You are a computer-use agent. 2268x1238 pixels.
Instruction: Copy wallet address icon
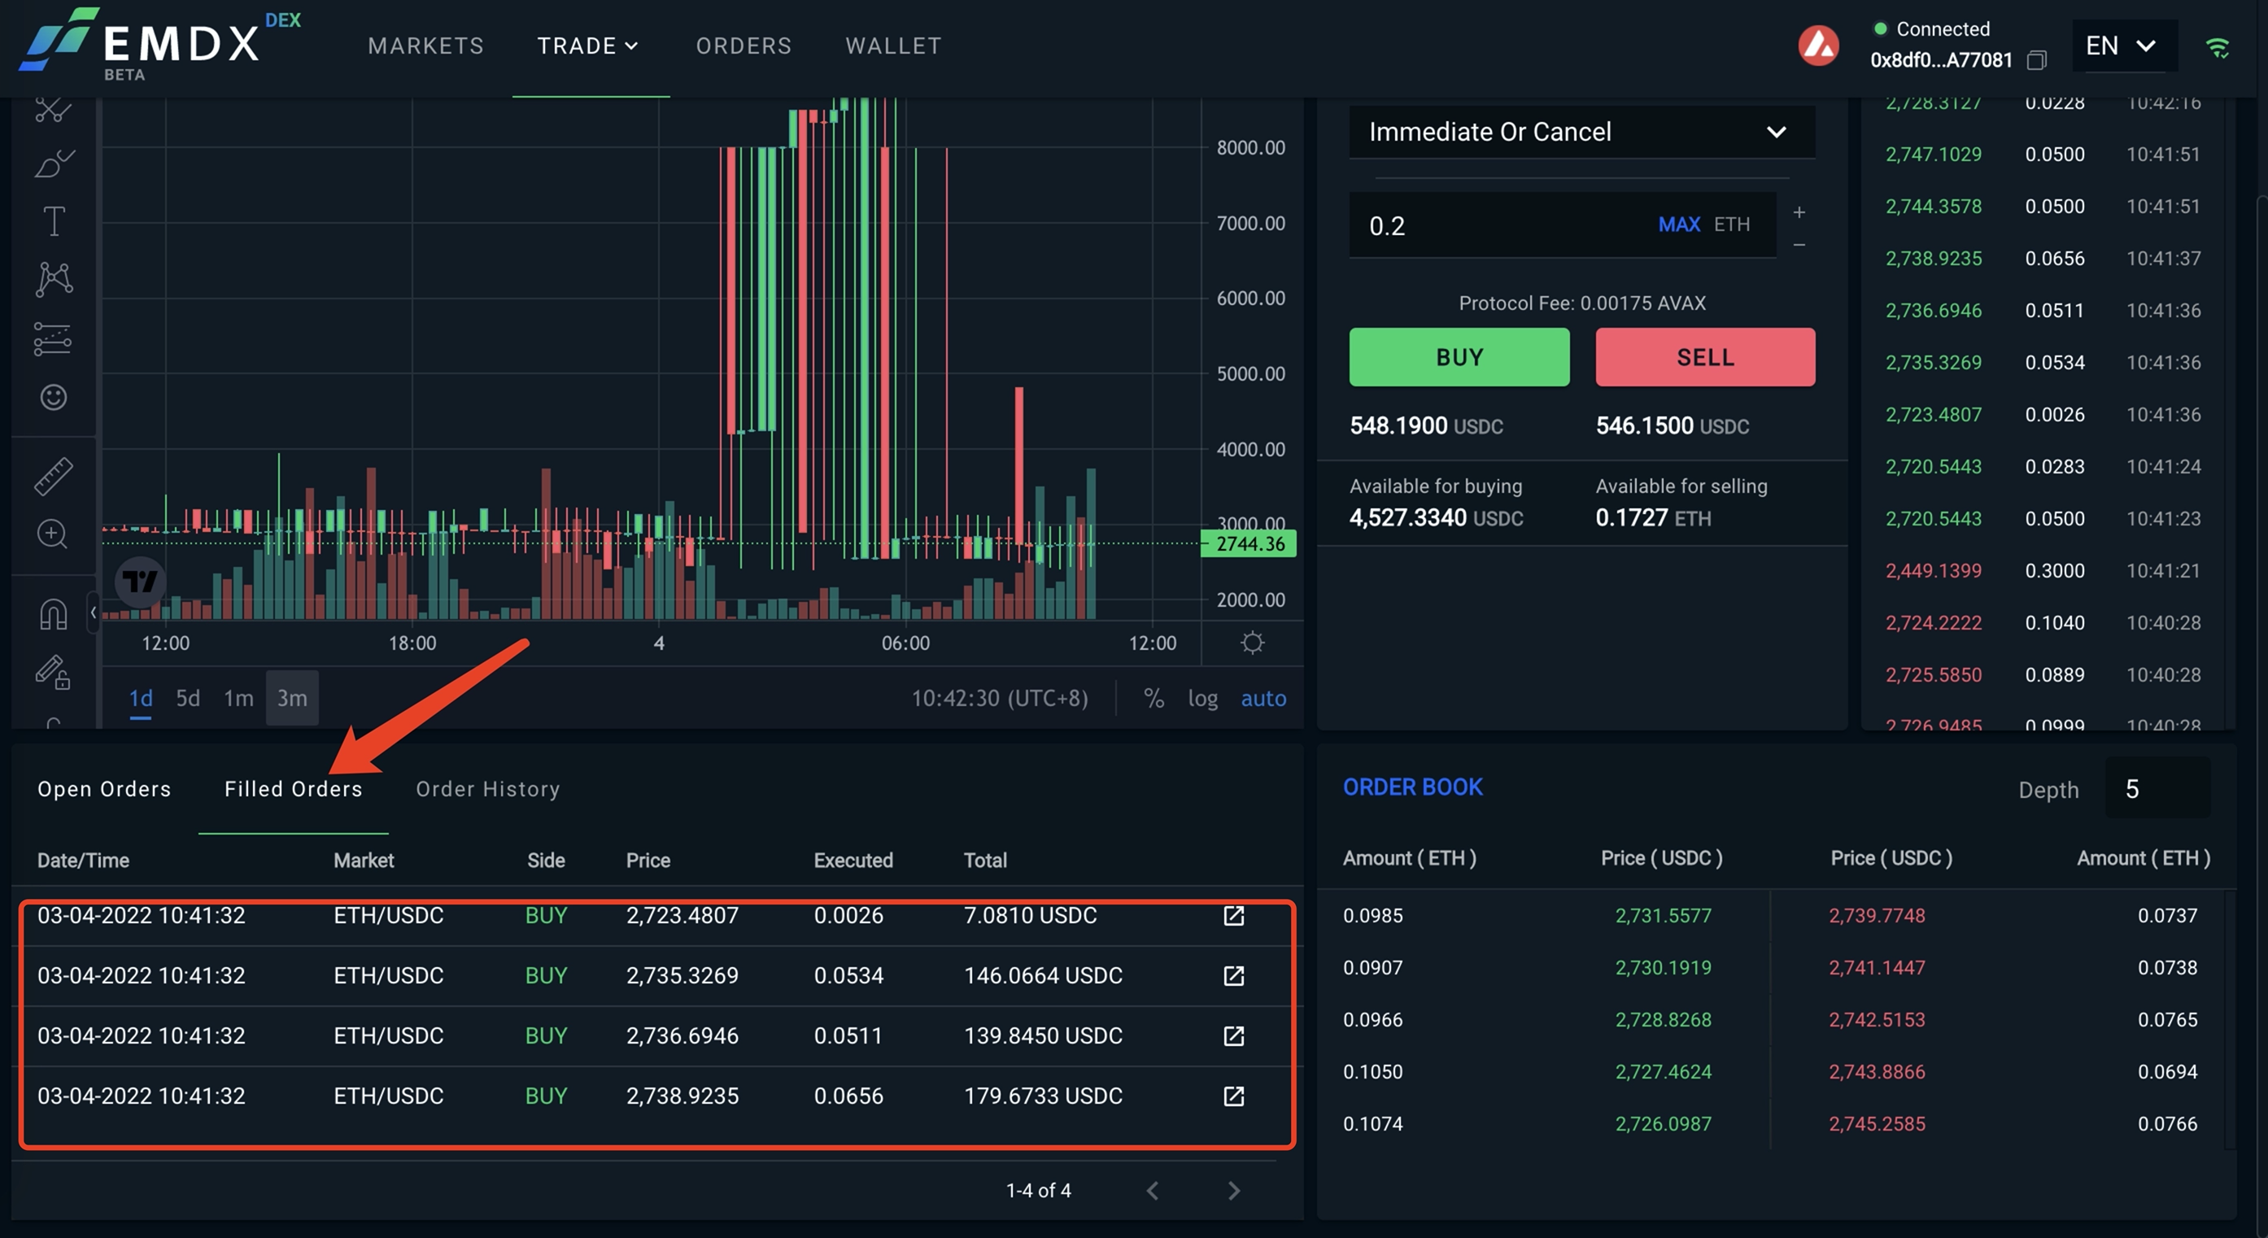point(2036,60)
